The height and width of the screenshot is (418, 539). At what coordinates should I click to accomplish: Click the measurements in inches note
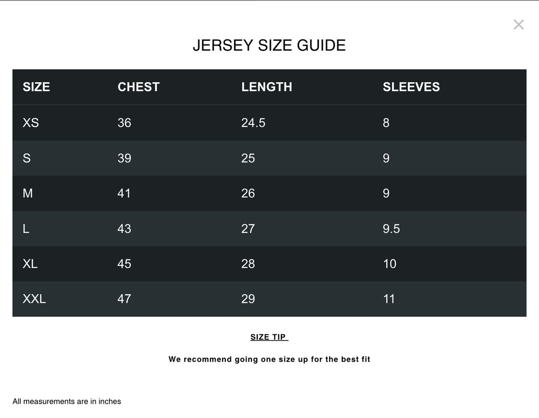coord(67,401)
